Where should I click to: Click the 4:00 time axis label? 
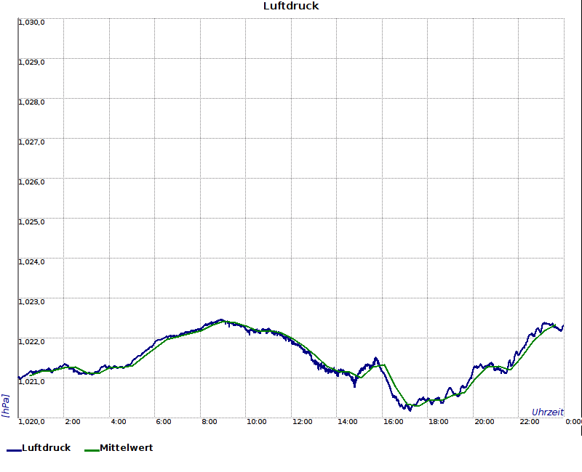[119, 422]
